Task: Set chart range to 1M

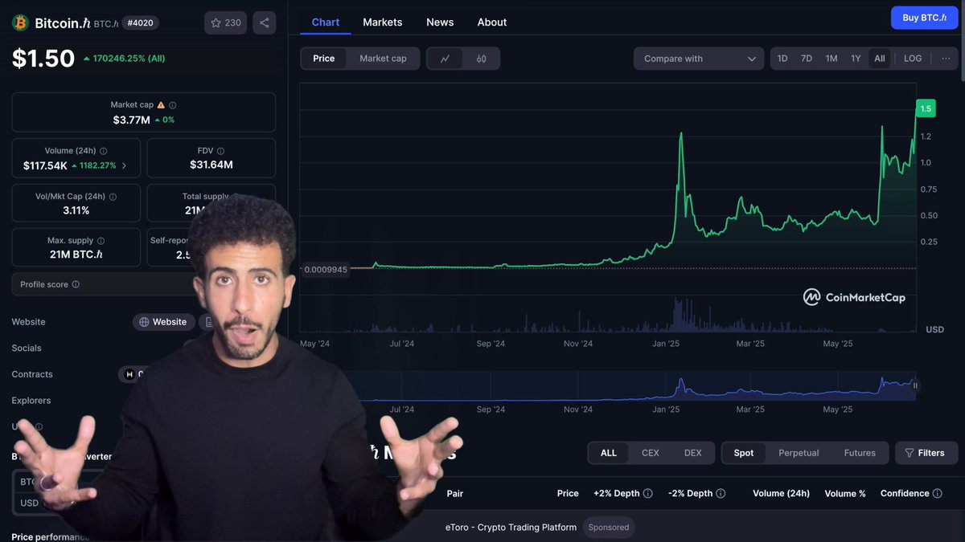Action: point(832,59)
